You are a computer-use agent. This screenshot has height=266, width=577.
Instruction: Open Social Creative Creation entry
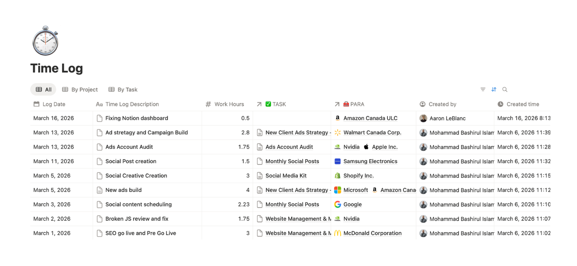136,176
